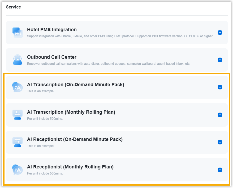The width and height of the screenshot is (233, 188).
Task: Add AI Receptionist On-Demand Minute Pack service
Action: [x=220, y=142]
